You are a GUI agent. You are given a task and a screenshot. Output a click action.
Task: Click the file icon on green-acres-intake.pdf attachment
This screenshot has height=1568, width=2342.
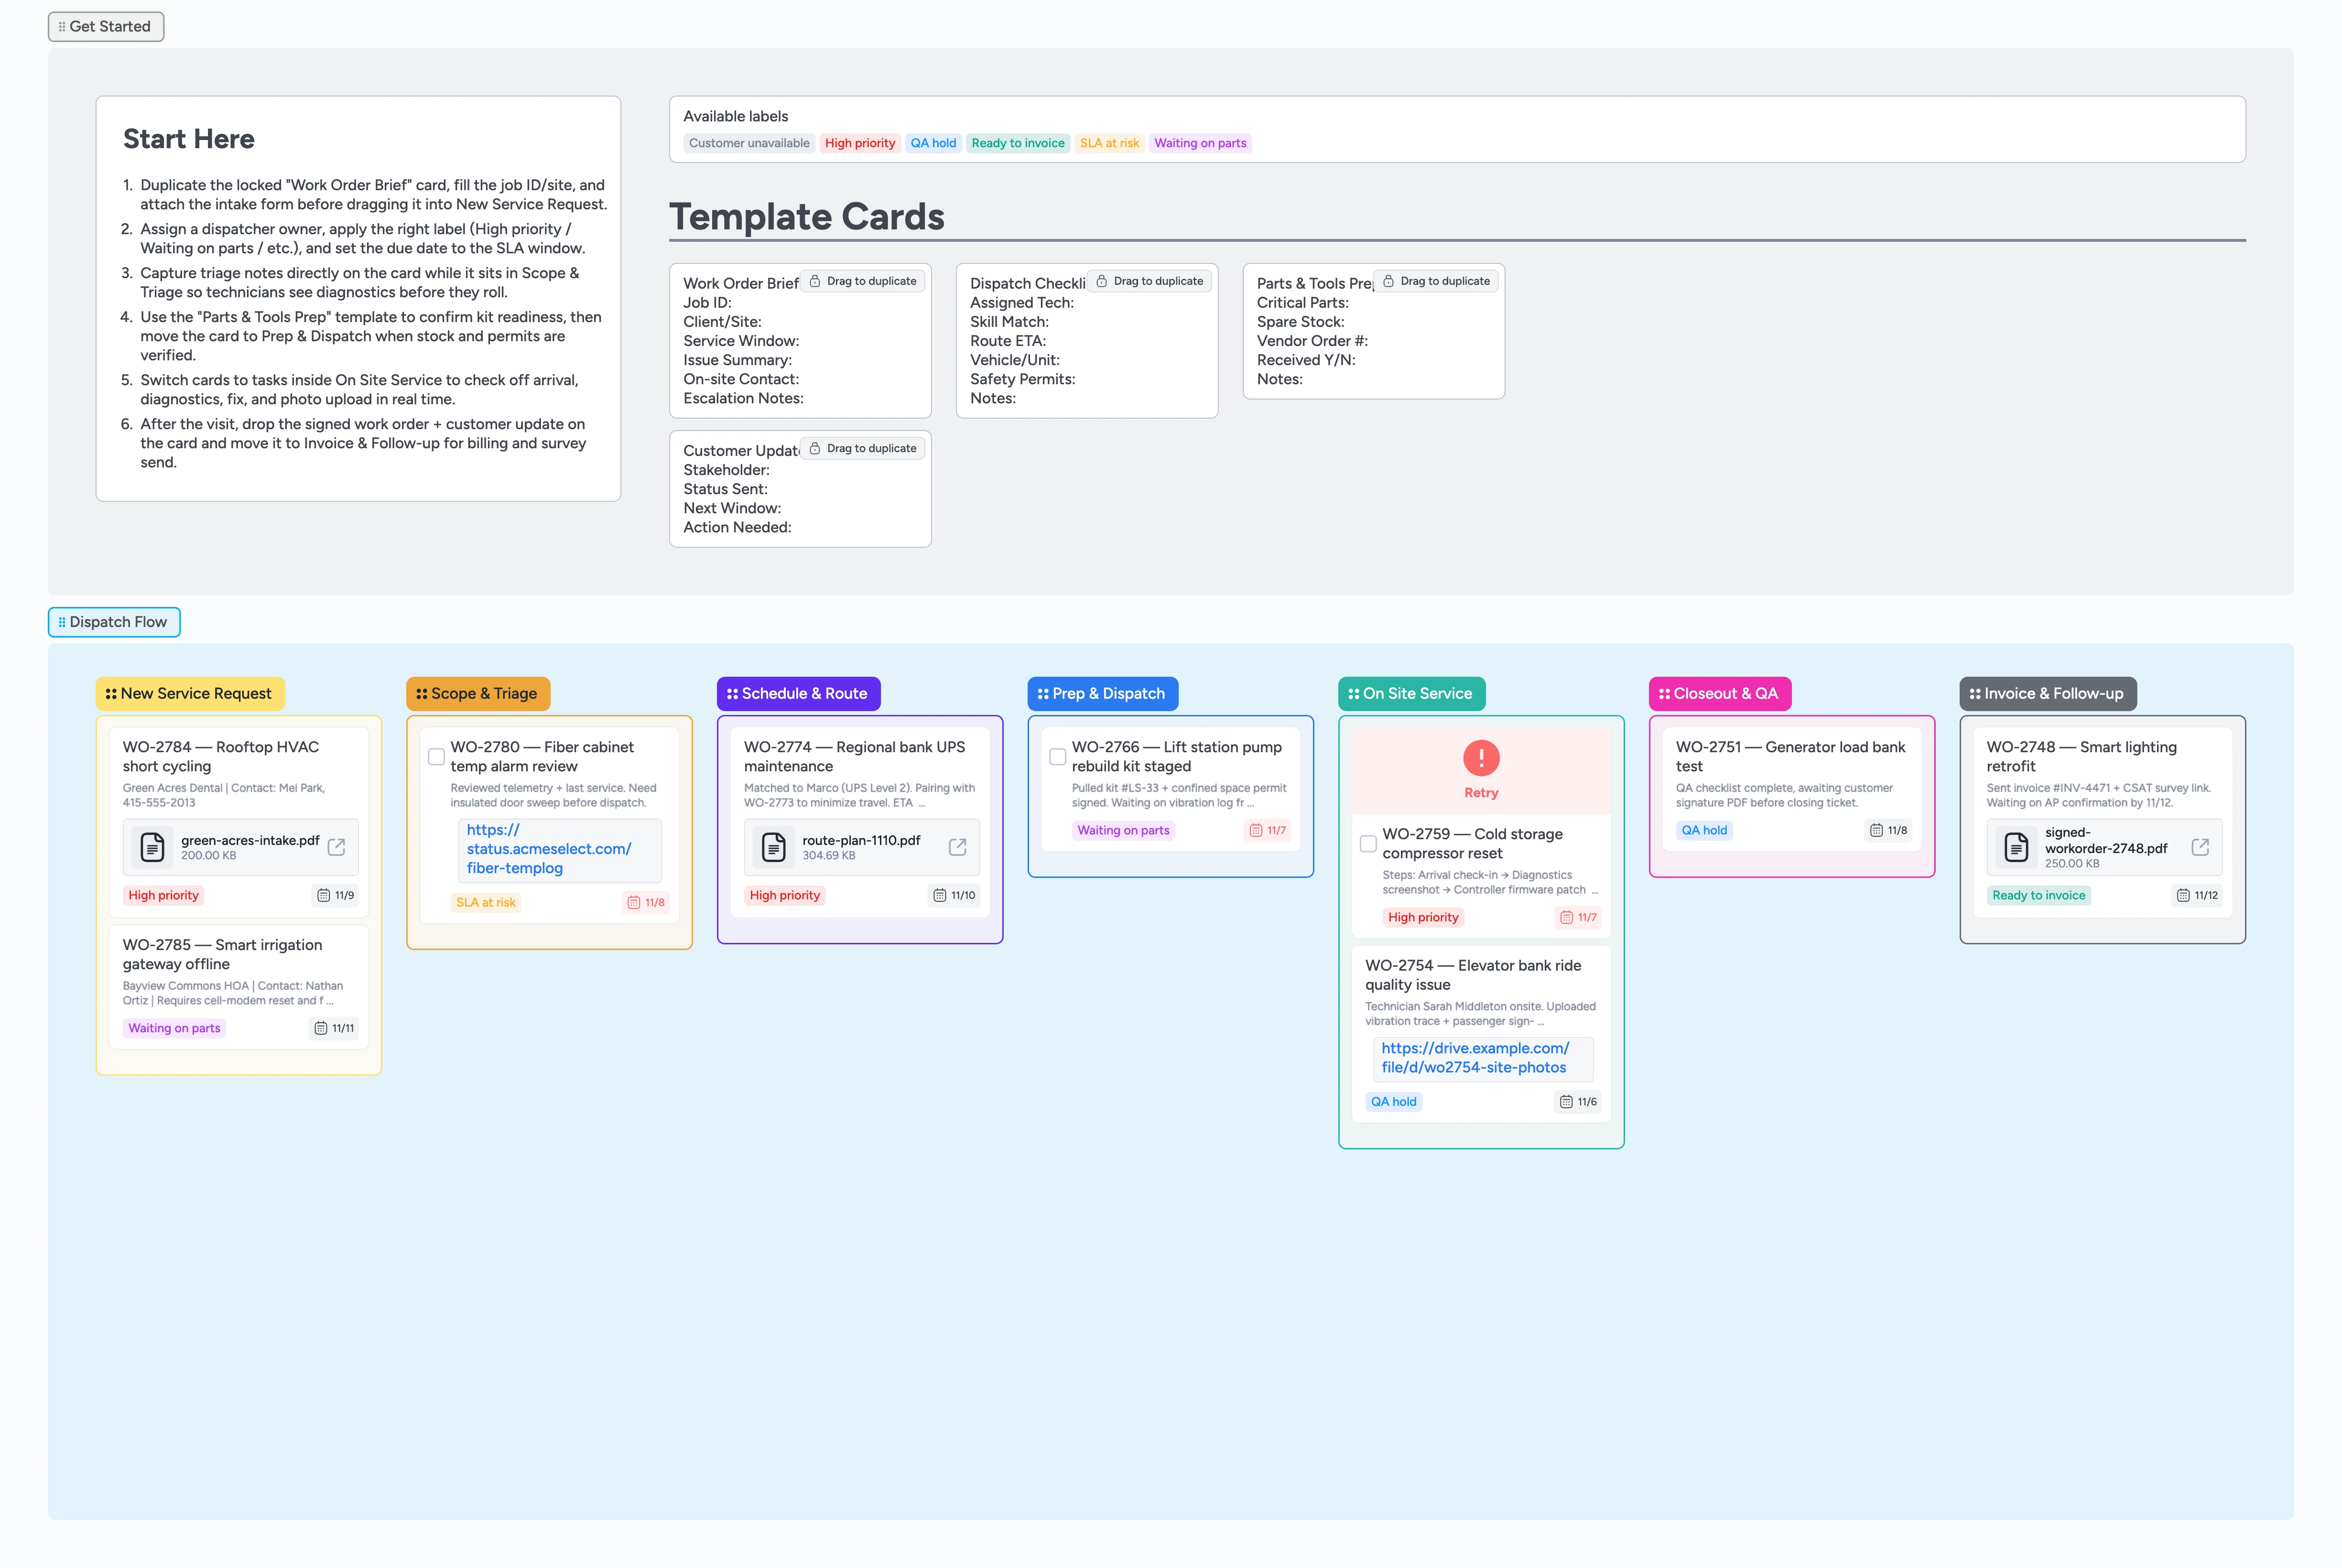point(152,846)
